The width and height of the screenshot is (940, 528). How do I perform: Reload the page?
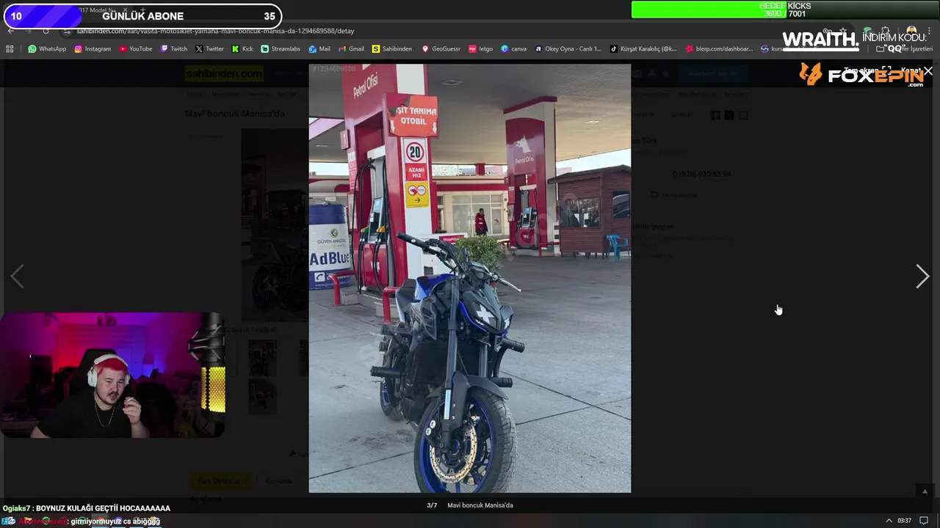click(x=46, y=31)
